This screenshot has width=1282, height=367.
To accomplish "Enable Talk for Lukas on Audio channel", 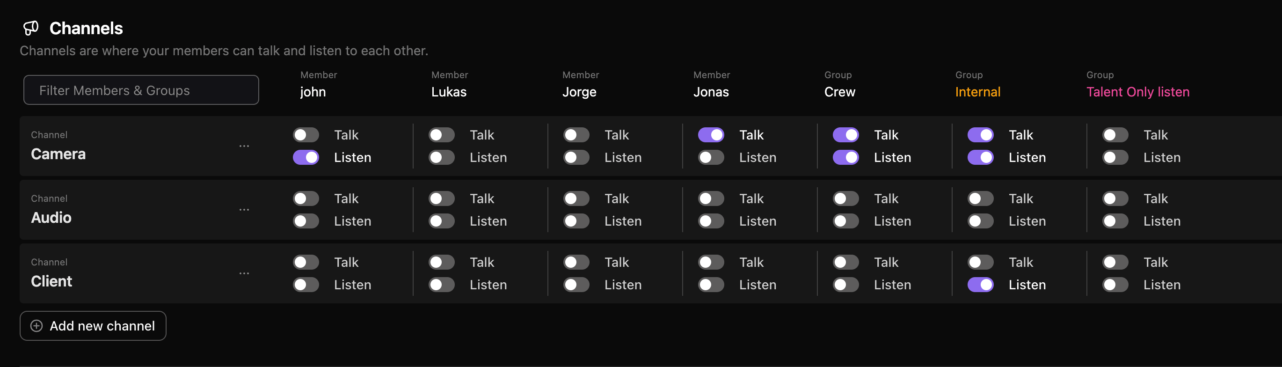I will (x=441, y=198).
